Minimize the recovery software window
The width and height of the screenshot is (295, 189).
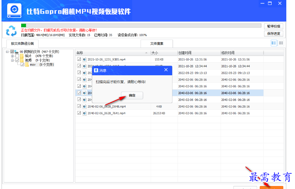click(x=263, y=3)
